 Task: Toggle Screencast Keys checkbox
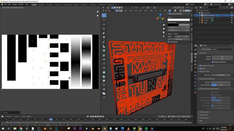tap(170, 14)
